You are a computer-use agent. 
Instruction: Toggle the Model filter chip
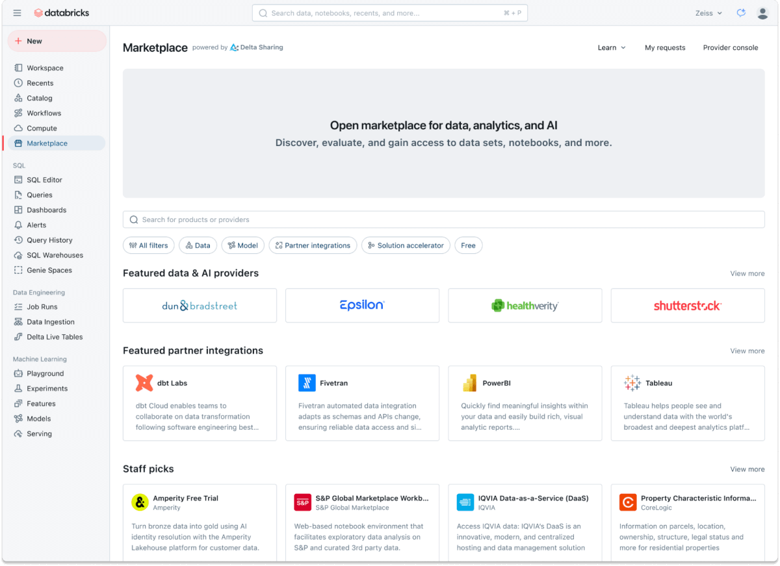(242, 245)
